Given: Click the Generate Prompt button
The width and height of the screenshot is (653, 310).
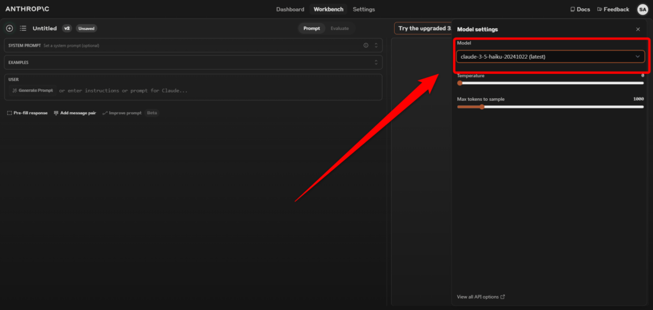Looking at the screenshot, I should tap(33, 91).
